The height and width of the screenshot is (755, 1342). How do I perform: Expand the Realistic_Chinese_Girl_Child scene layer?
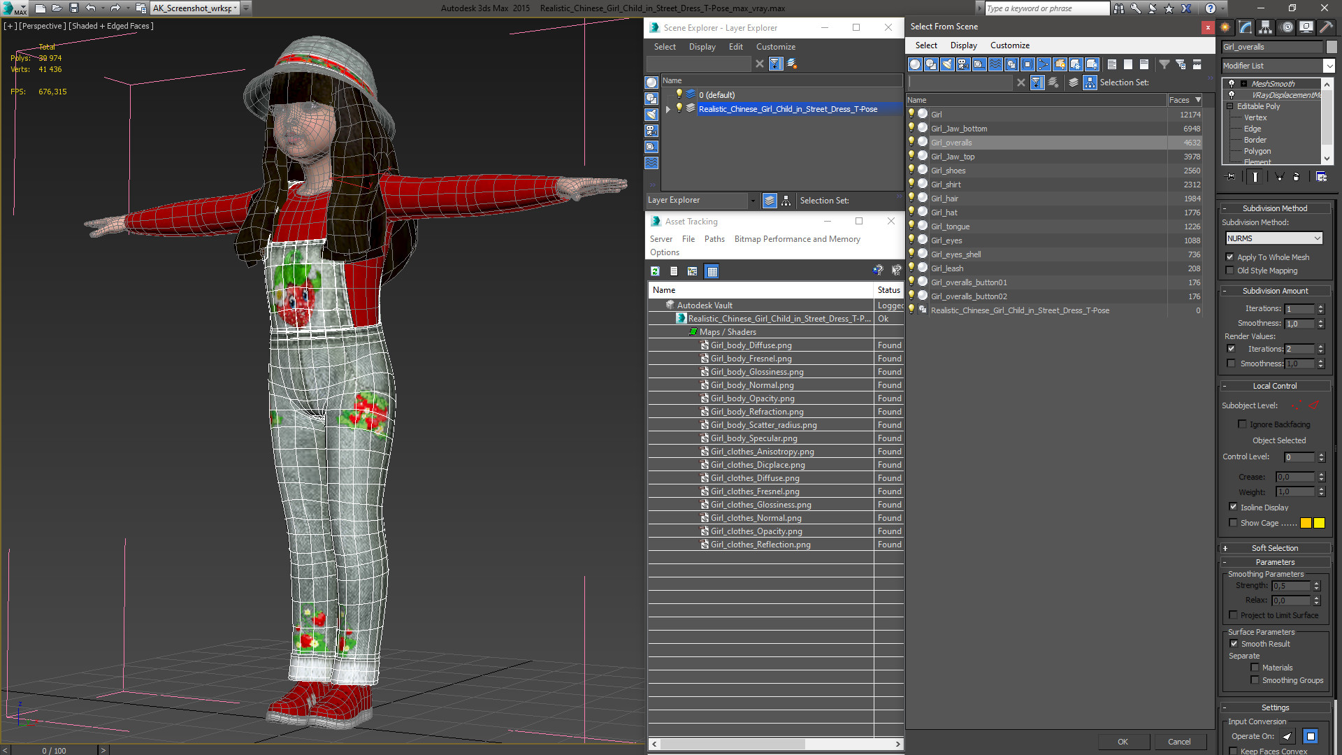[668, 109]
